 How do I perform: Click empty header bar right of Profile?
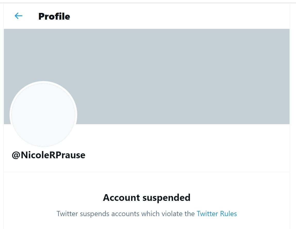click(181, 16)
